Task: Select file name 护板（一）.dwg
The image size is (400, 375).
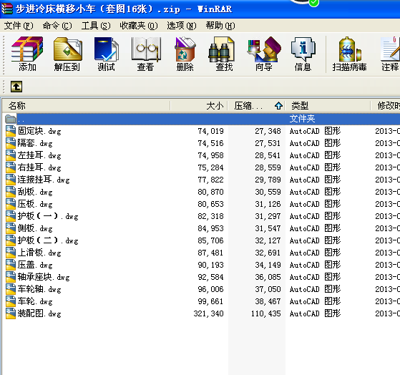Action: coord(48,216)
